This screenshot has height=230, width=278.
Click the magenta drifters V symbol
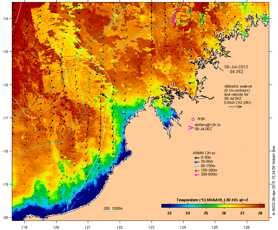[x=191, y=128]
